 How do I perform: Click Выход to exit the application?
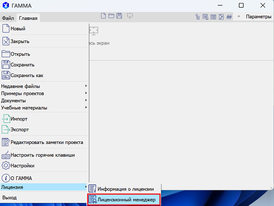pyautogui.click(x=9, y=197)
